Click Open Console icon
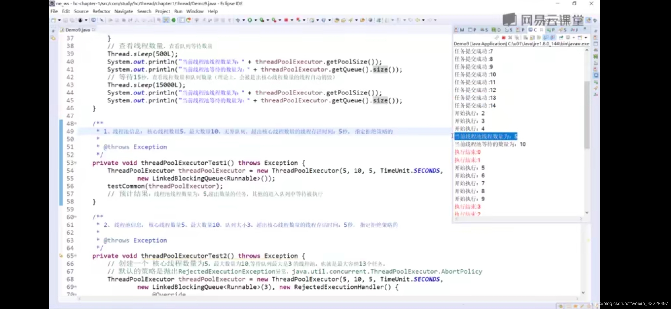This screenshot has height=309, width=671. click(580, 38)
